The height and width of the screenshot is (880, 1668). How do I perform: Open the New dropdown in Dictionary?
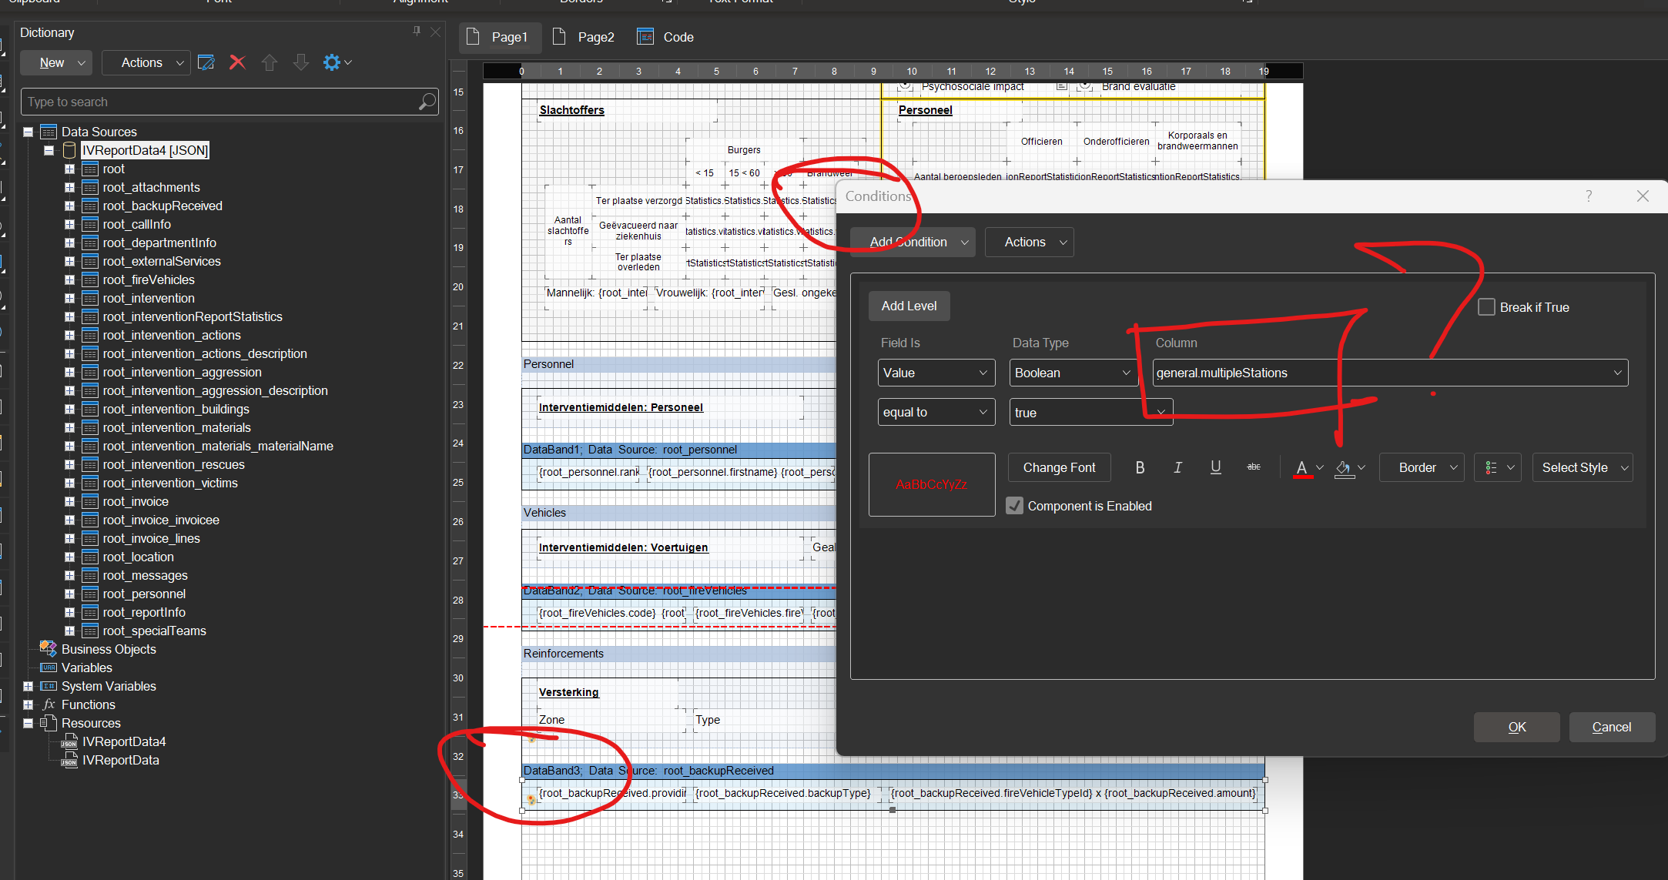coord(55,62)
